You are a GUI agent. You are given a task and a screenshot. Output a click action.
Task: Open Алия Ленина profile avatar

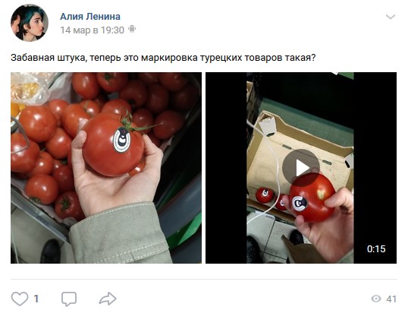[x=30, y=23]
